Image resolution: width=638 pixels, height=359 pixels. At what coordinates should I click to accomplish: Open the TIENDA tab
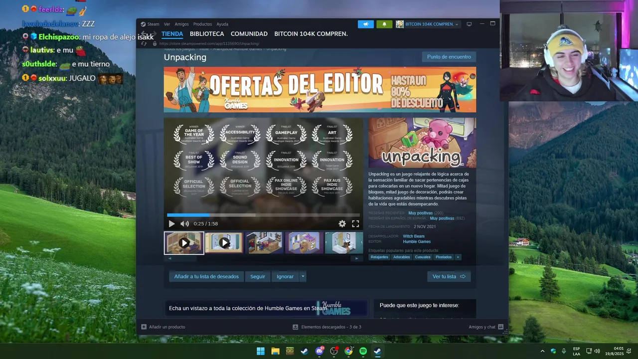coord(172,34)
